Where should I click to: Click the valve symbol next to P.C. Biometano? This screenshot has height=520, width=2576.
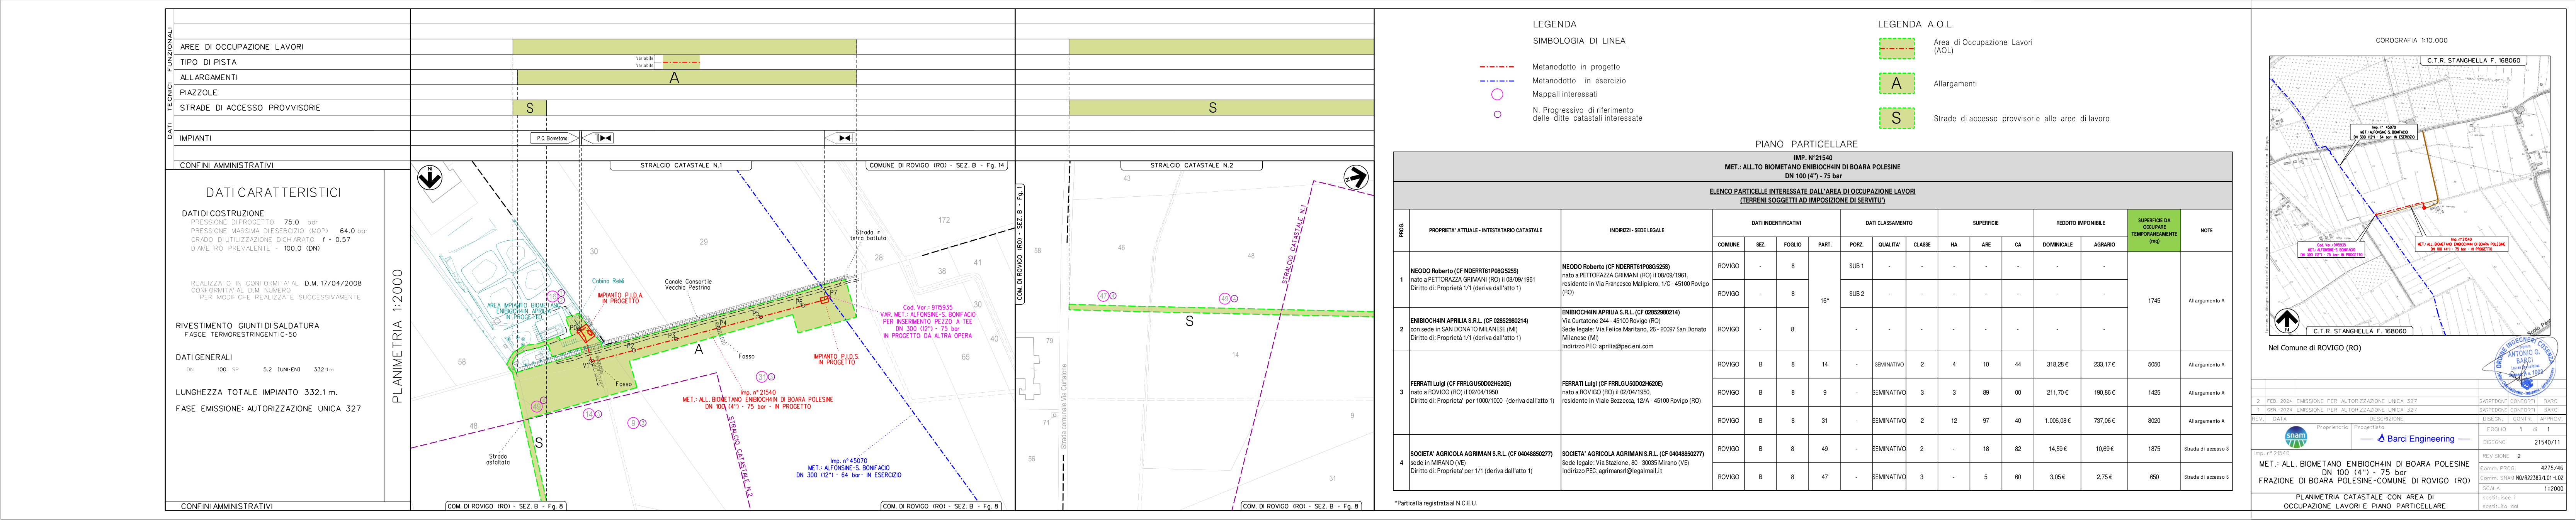tap(603, 138)
